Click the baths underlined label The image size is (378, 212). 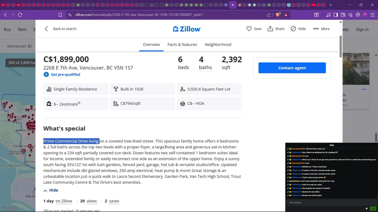(205, 67)
